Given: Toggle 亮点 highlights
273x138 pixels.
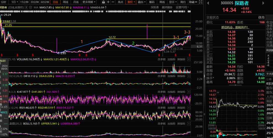Looking at the screenshot, I should point(120,2).
